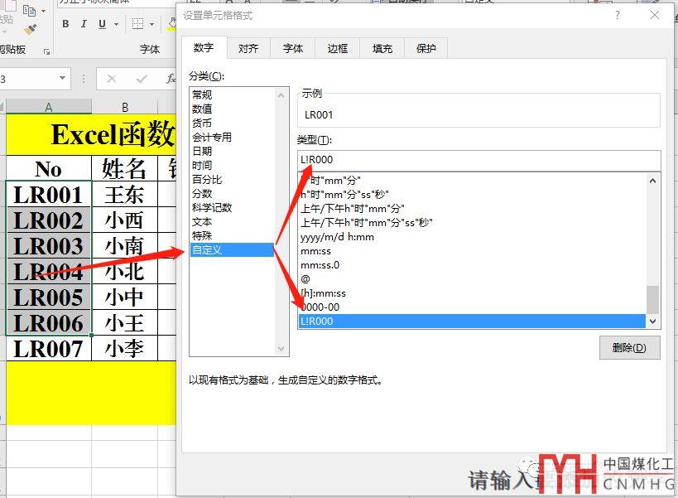Click cell LR007
This screenshot has width=678, height=498.
(x=48, y=349)
